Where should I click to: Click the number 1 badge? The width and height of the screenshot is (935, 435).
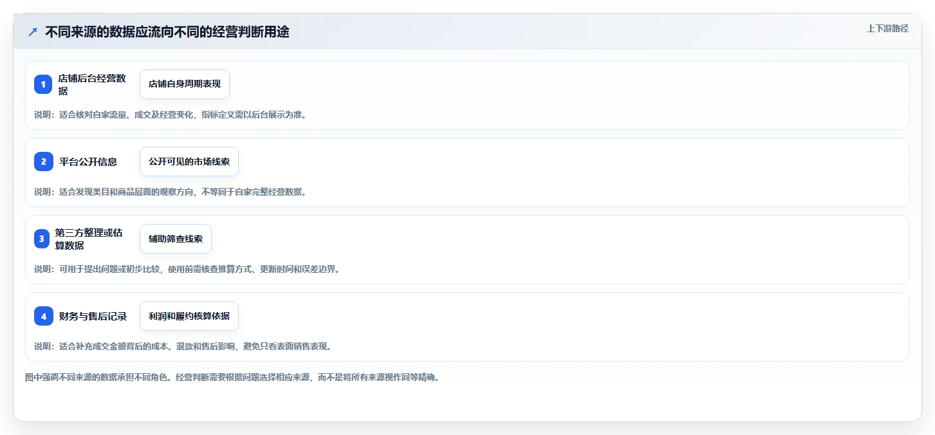[43, 84]
